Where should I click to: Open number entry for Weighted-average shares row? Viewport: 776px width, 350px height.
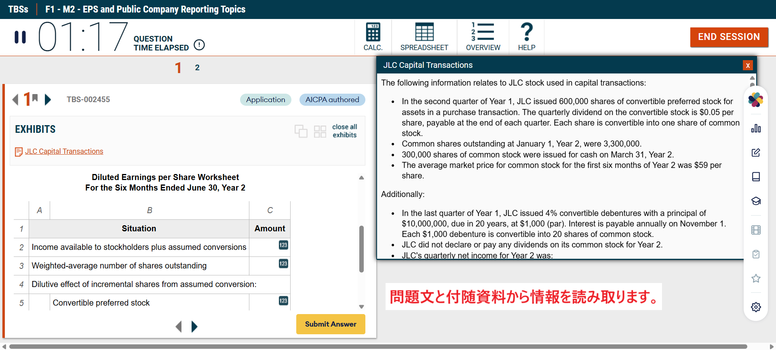pyautogui.click(x=283, y=264)
